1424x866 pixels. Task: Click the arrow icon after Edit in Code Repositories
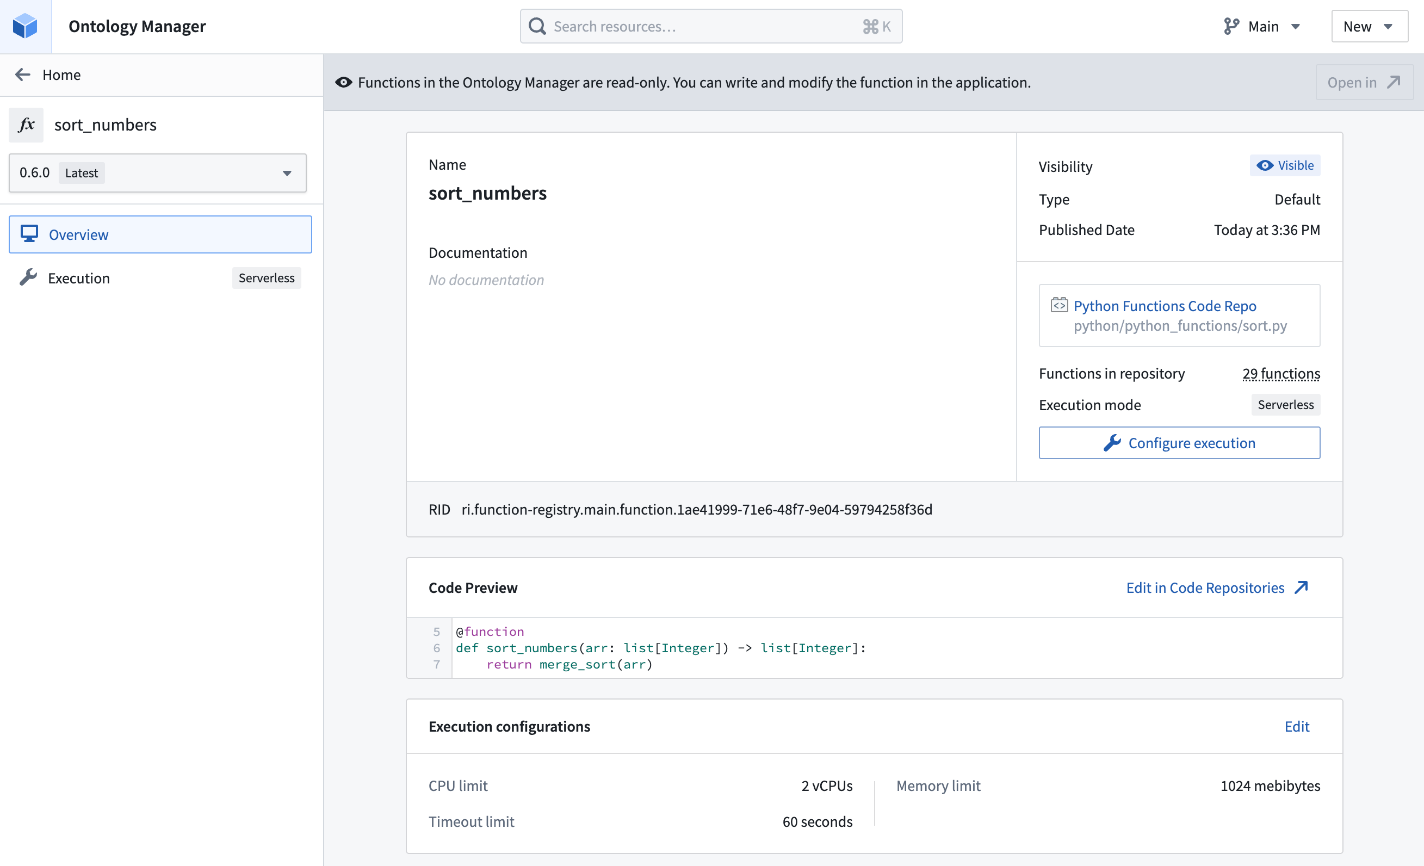tap(1301, 587)
